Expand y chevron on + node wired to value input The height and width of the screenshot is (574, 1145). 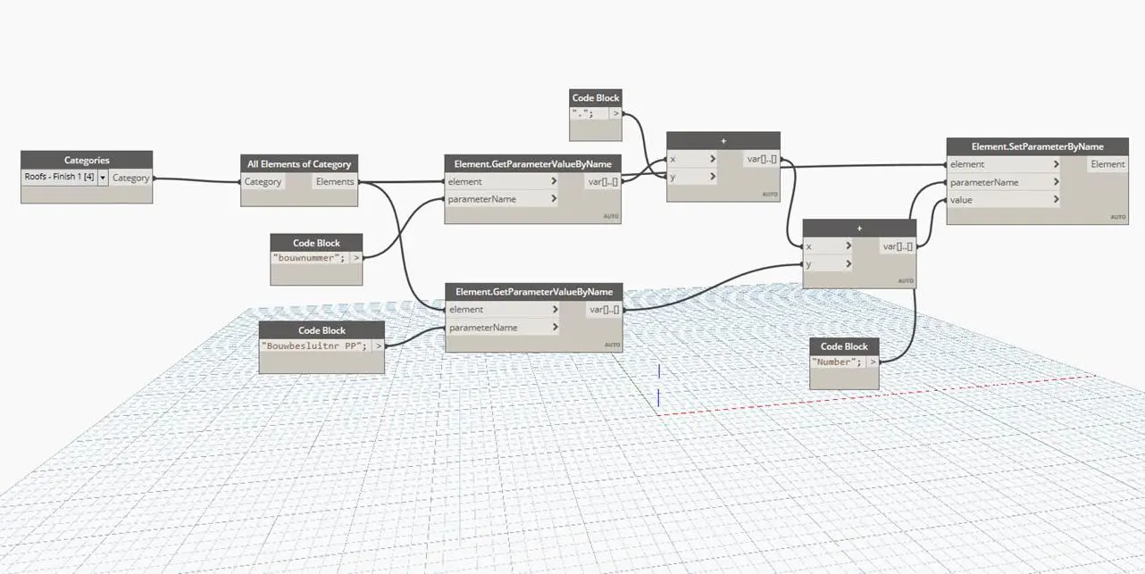(848, 264)
